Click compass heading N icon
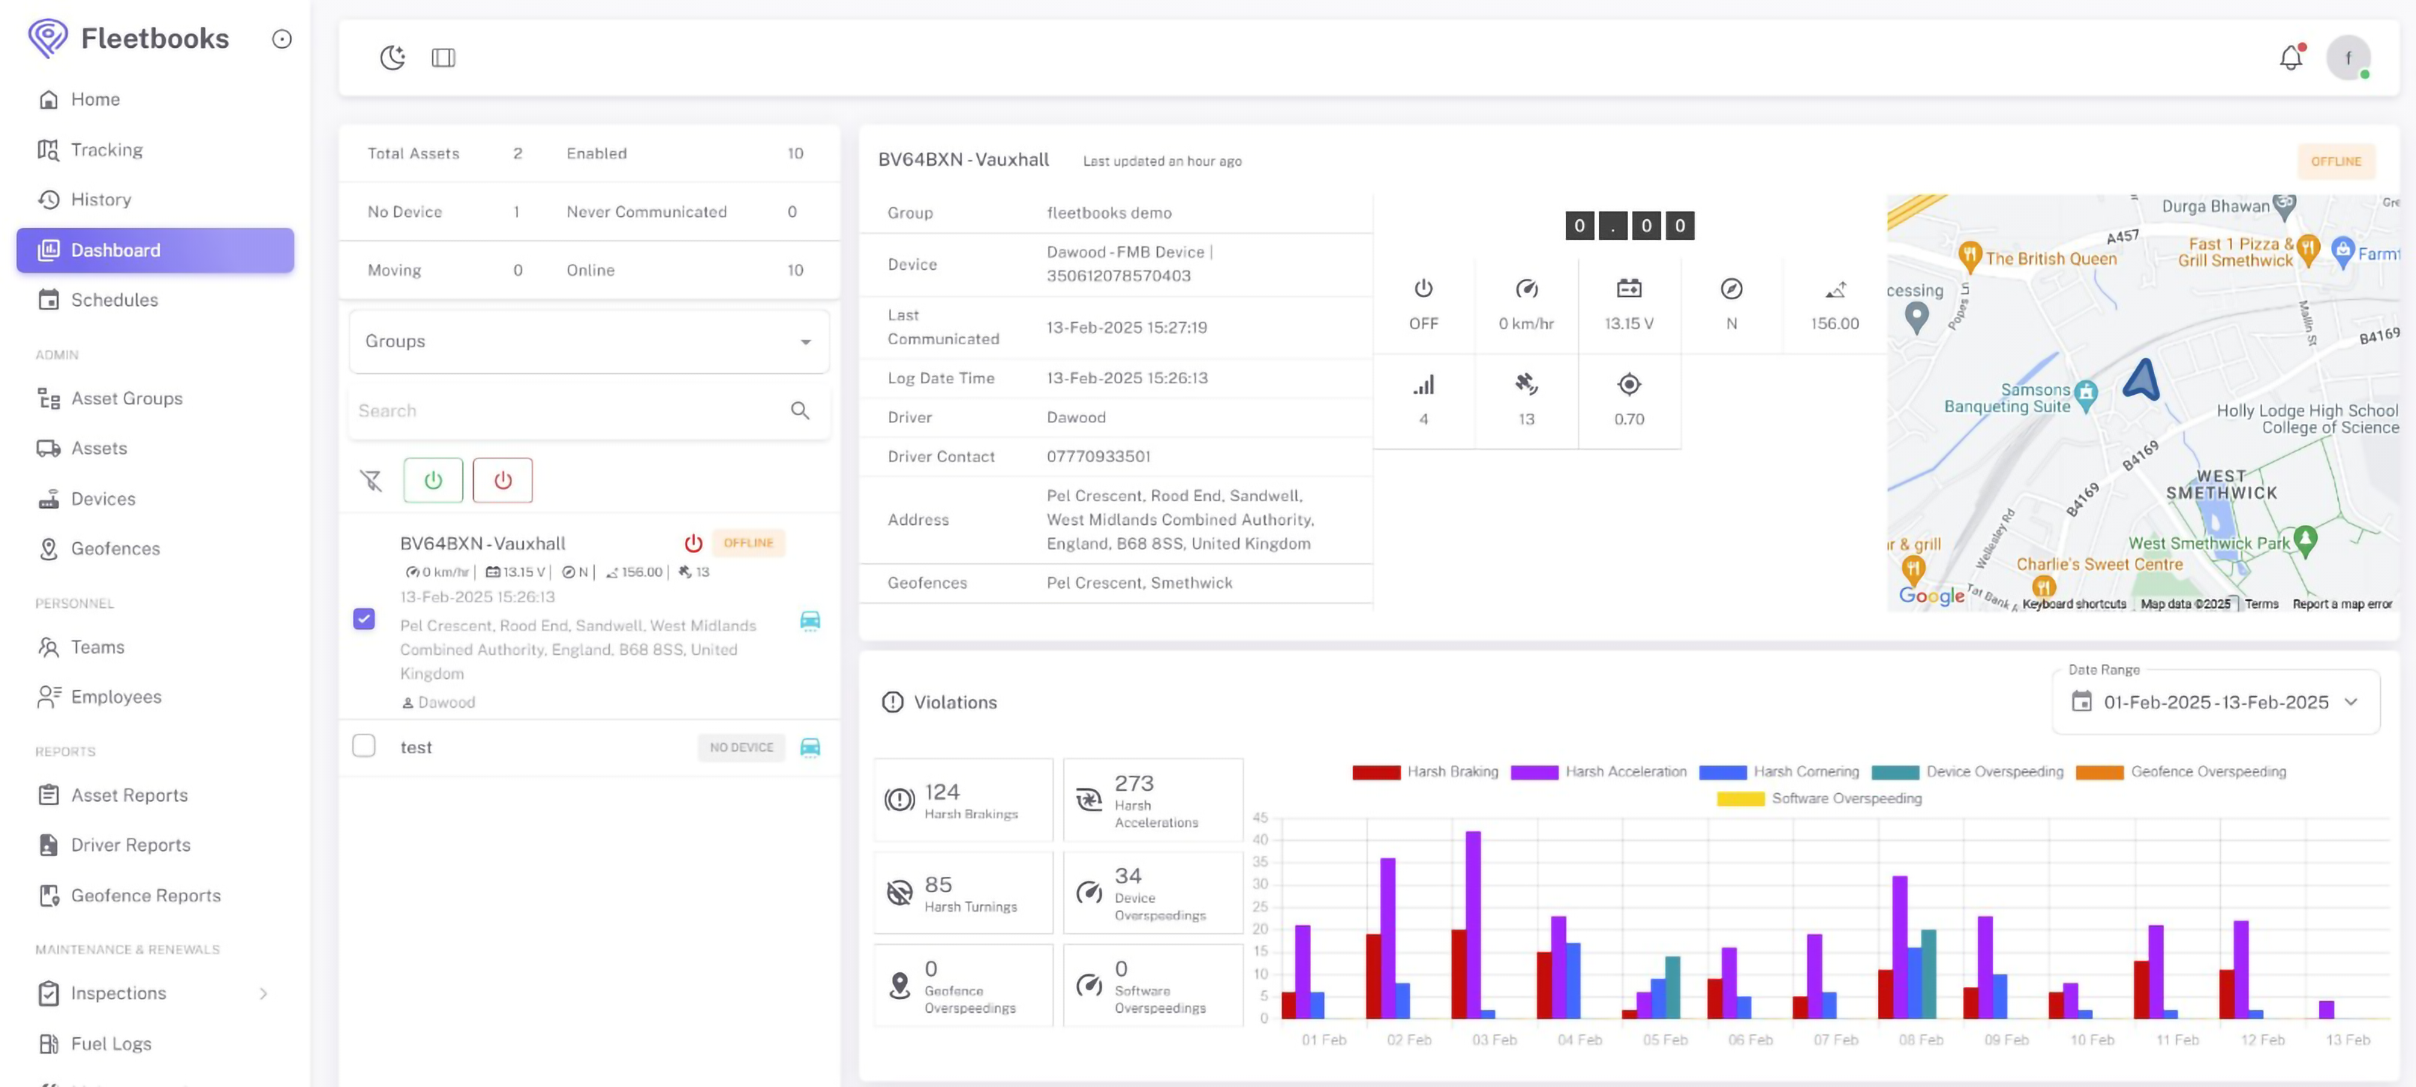Image resolution: width=2416 pixels, height=1087 pixels. pos(1732,289)
